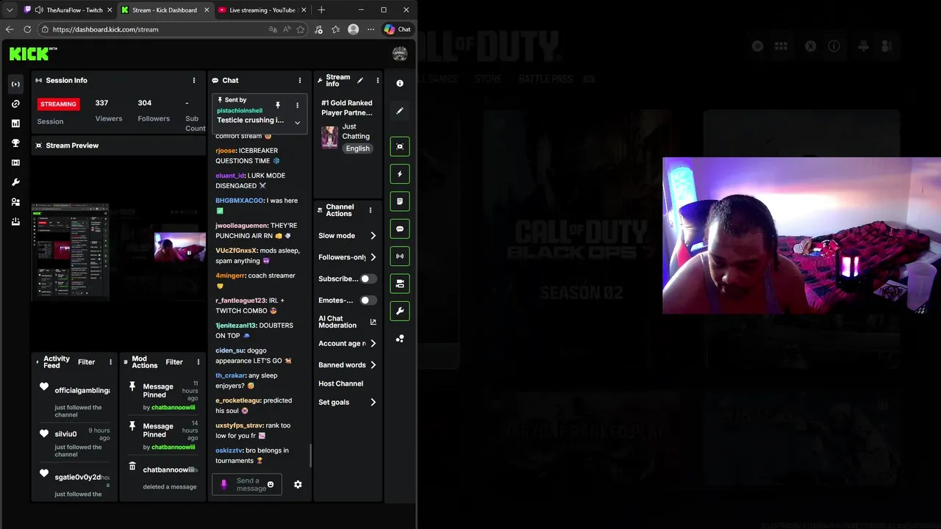This screenshot has width=941, height=529.
Task: Expand Followers-only options
Action: [373, 257]
